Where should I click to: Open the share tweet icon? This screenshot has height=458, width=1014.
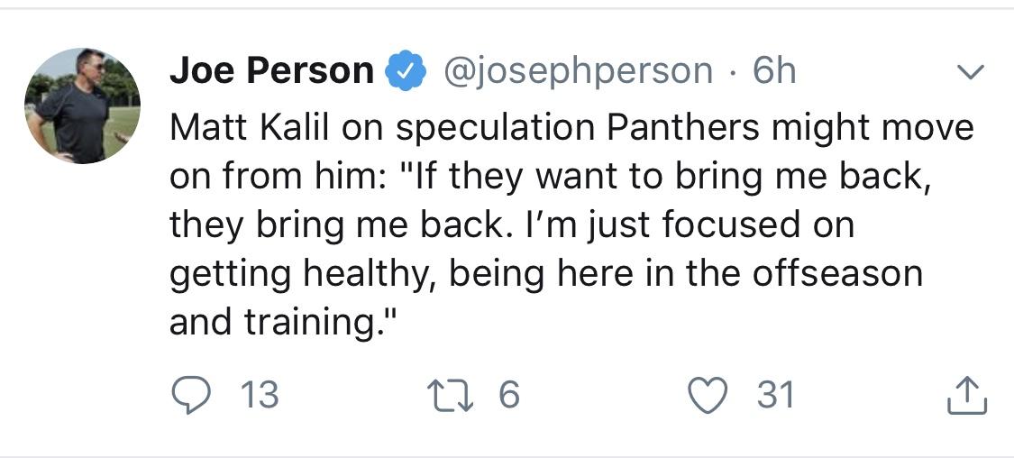967,395
